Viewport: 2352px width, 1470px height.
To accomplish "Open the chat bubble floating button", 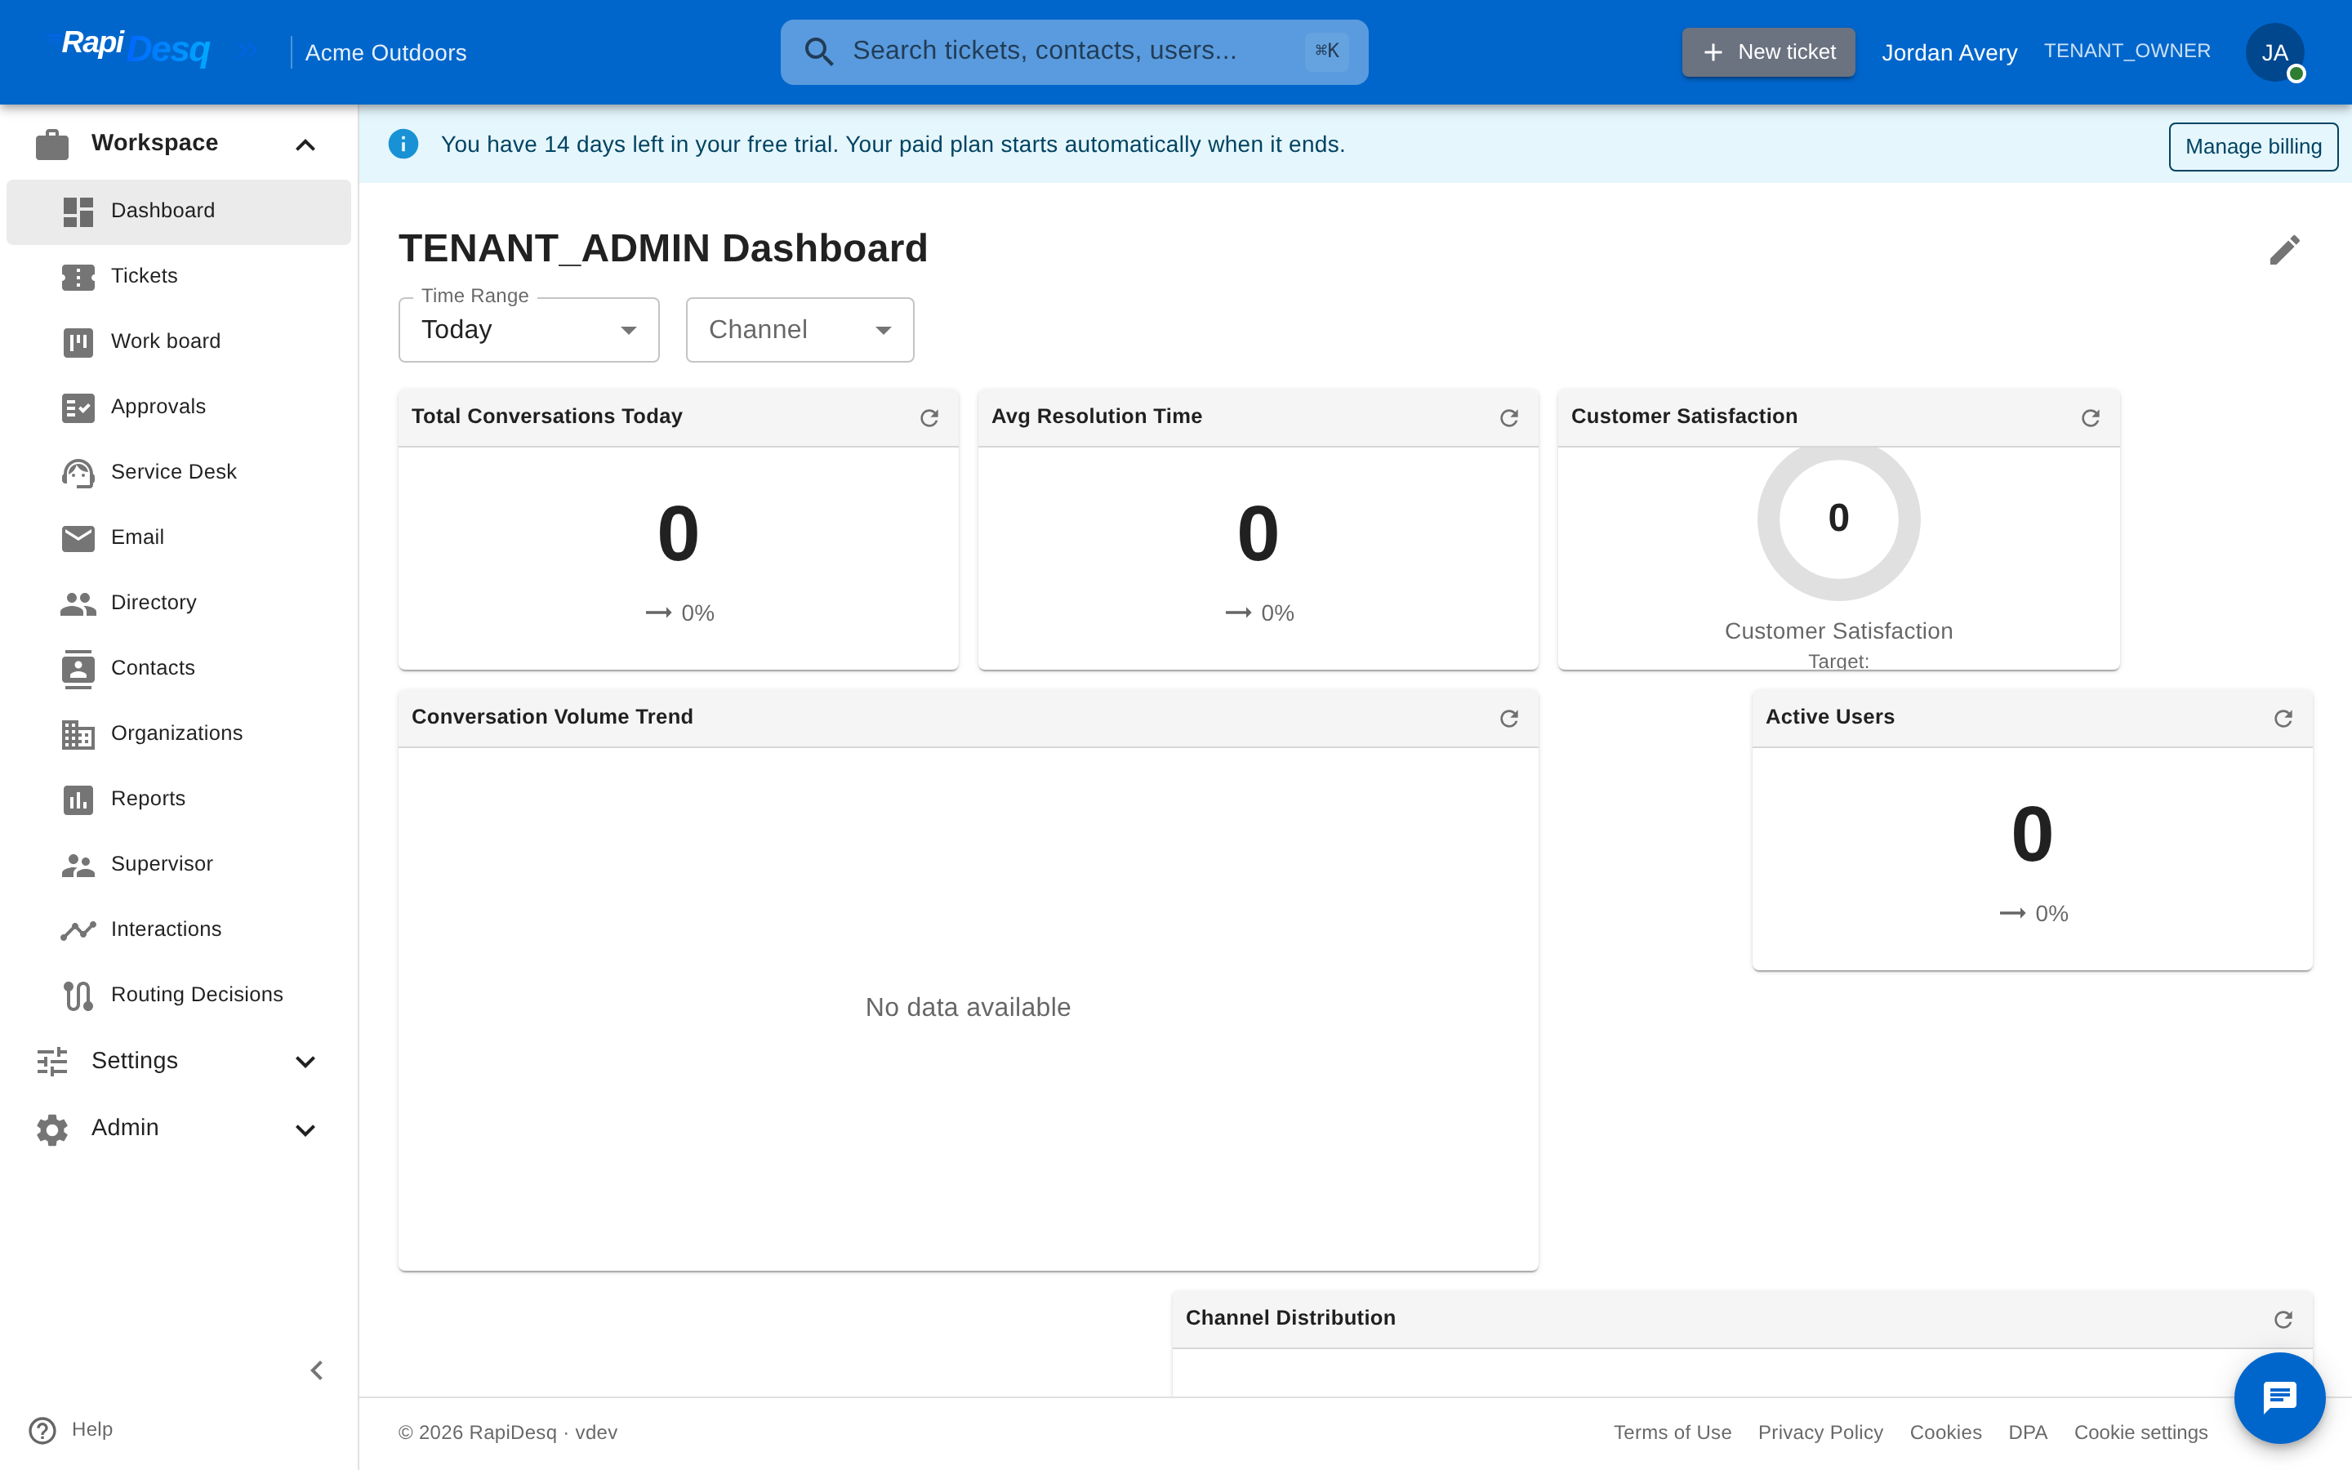I will (x=2279, y=1397).
